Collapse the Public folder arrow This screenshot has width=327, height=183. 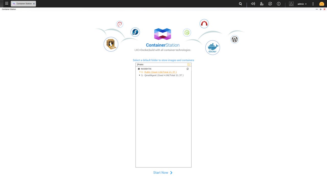pyautogui.click(x=140, y=72)
